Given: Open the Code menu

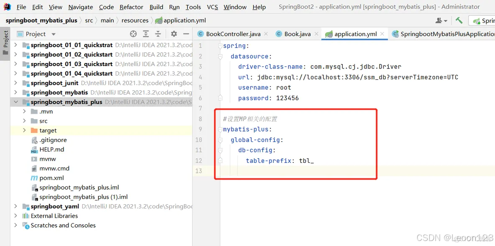Looking at the screenshot, I should coord(106,7).
